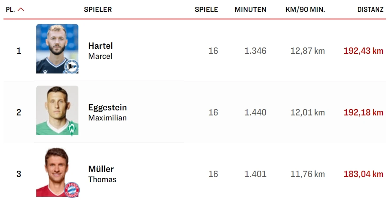Click Müller's distance value 183,04 km
This screenshot has width=390, height=202.
pyautogui.click(x=364, y=174)
